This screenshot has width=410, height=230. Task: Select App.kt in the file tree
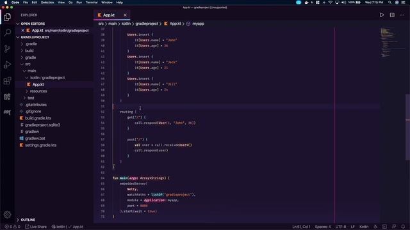(38, 84)
